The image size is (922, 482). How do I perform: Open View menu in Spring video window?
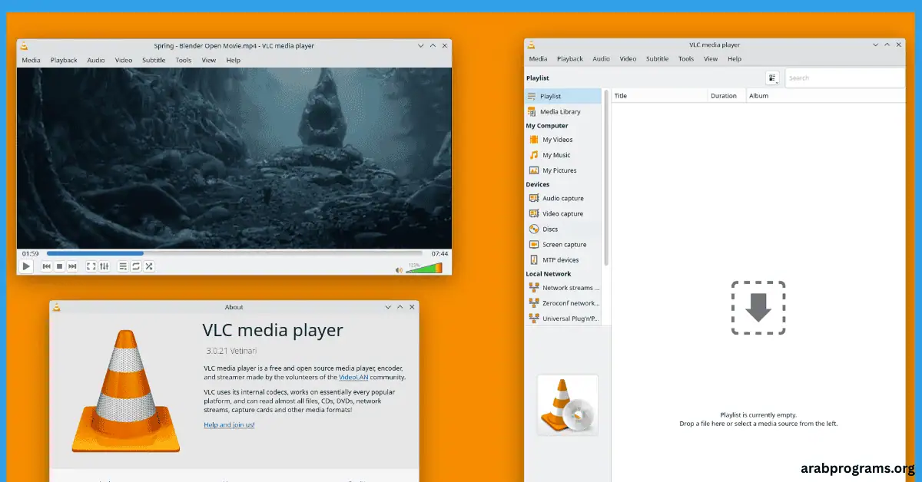pos(209,60)
